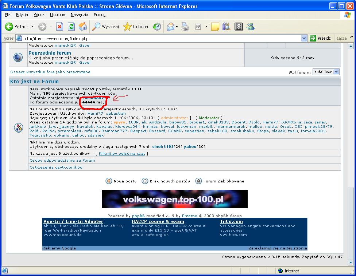Open the Messenger people icon
The image size is (356, 276).
(251, 27)
